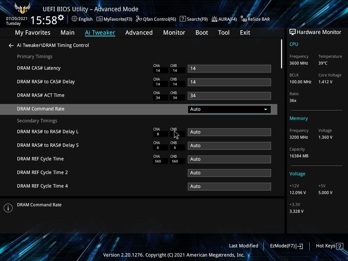Screen dimensions: 348x261
Task: Open the Monitor tab
Action: coord(174,33)
